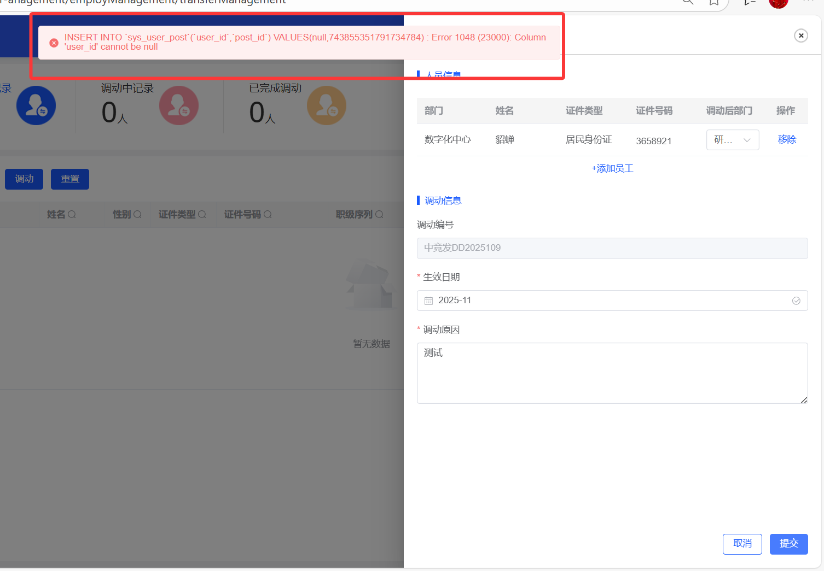Viewport: 824px width, 571px height.
Task: Click the 调动信息 section heading
Action: click(443, 201)
